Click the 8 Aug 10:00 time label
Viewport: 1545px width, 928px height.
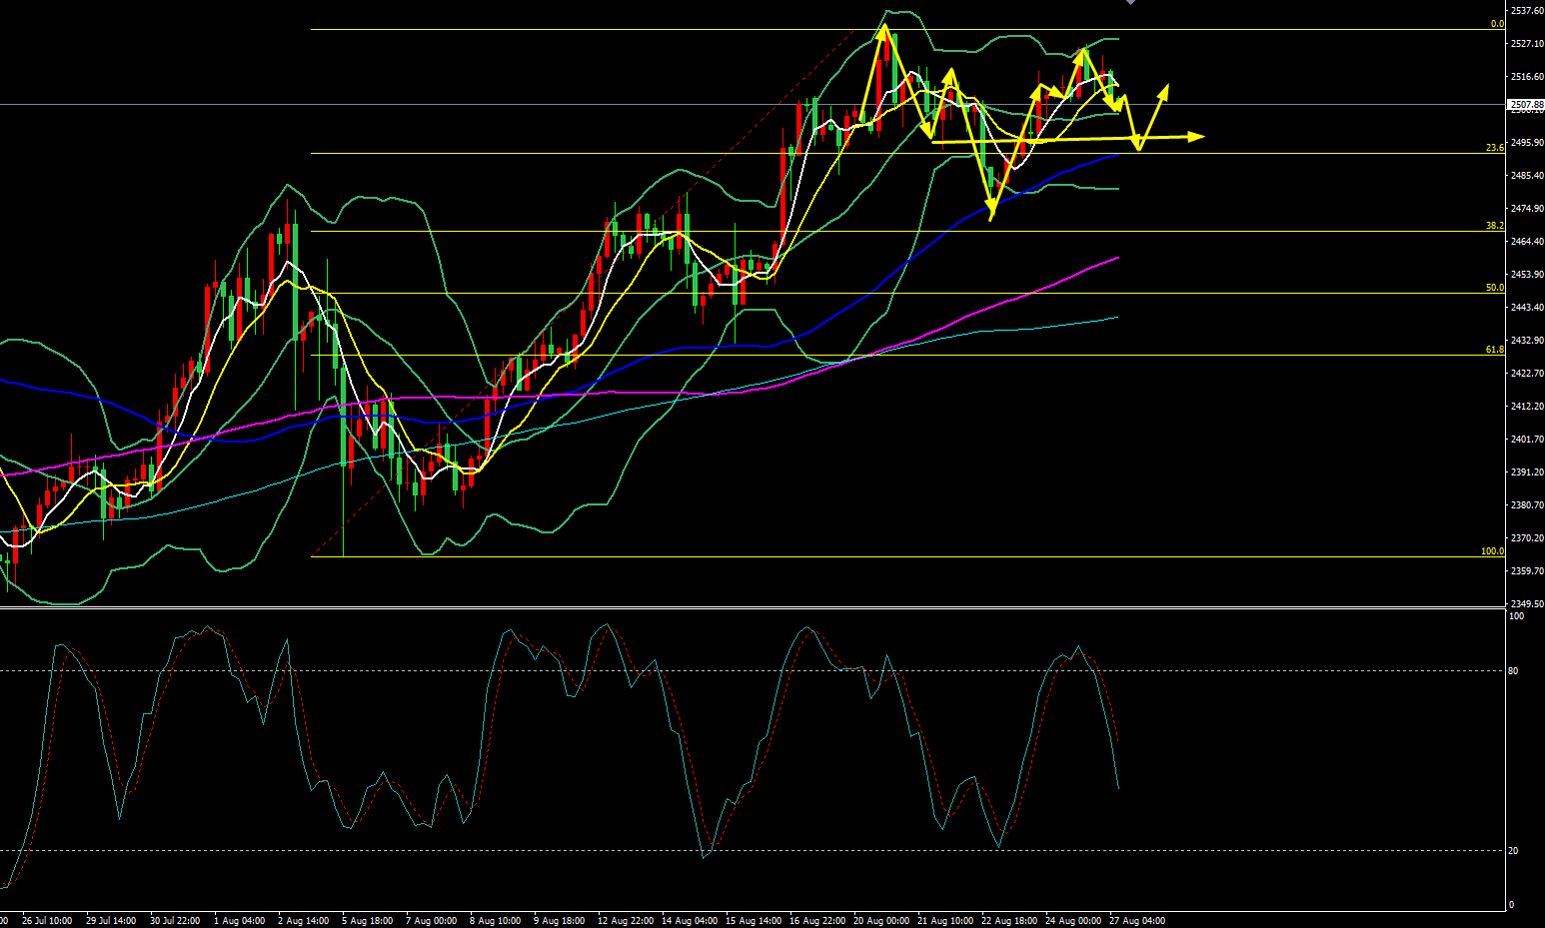pos(496,921)
